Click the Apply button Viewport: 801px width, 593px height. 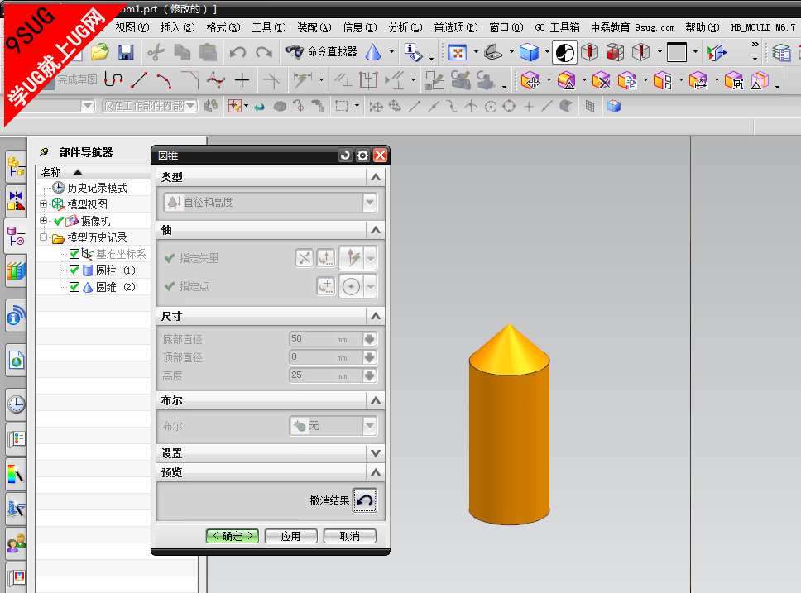pyautogui.click(x=290, y=536)
